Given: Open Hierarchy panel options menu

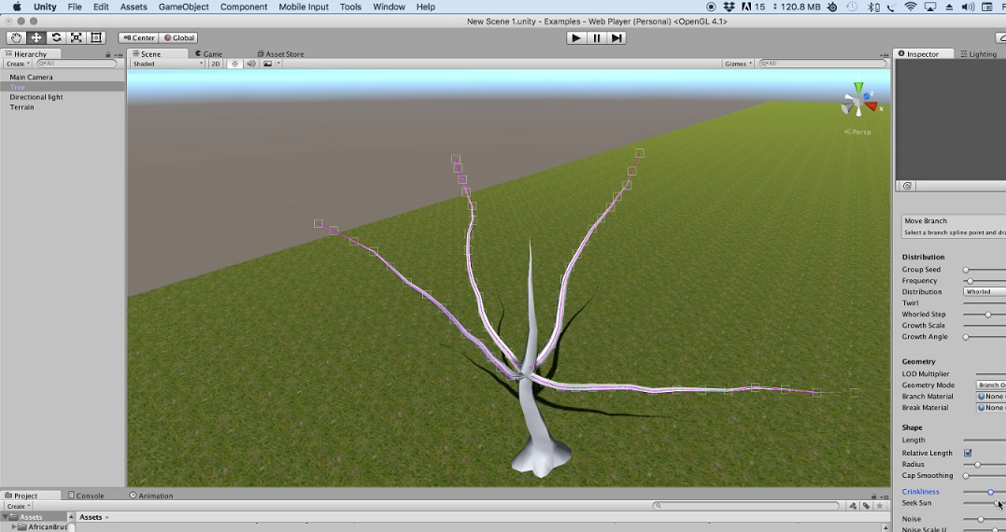Looking at the screenshot, I should [x=118, y=54].
